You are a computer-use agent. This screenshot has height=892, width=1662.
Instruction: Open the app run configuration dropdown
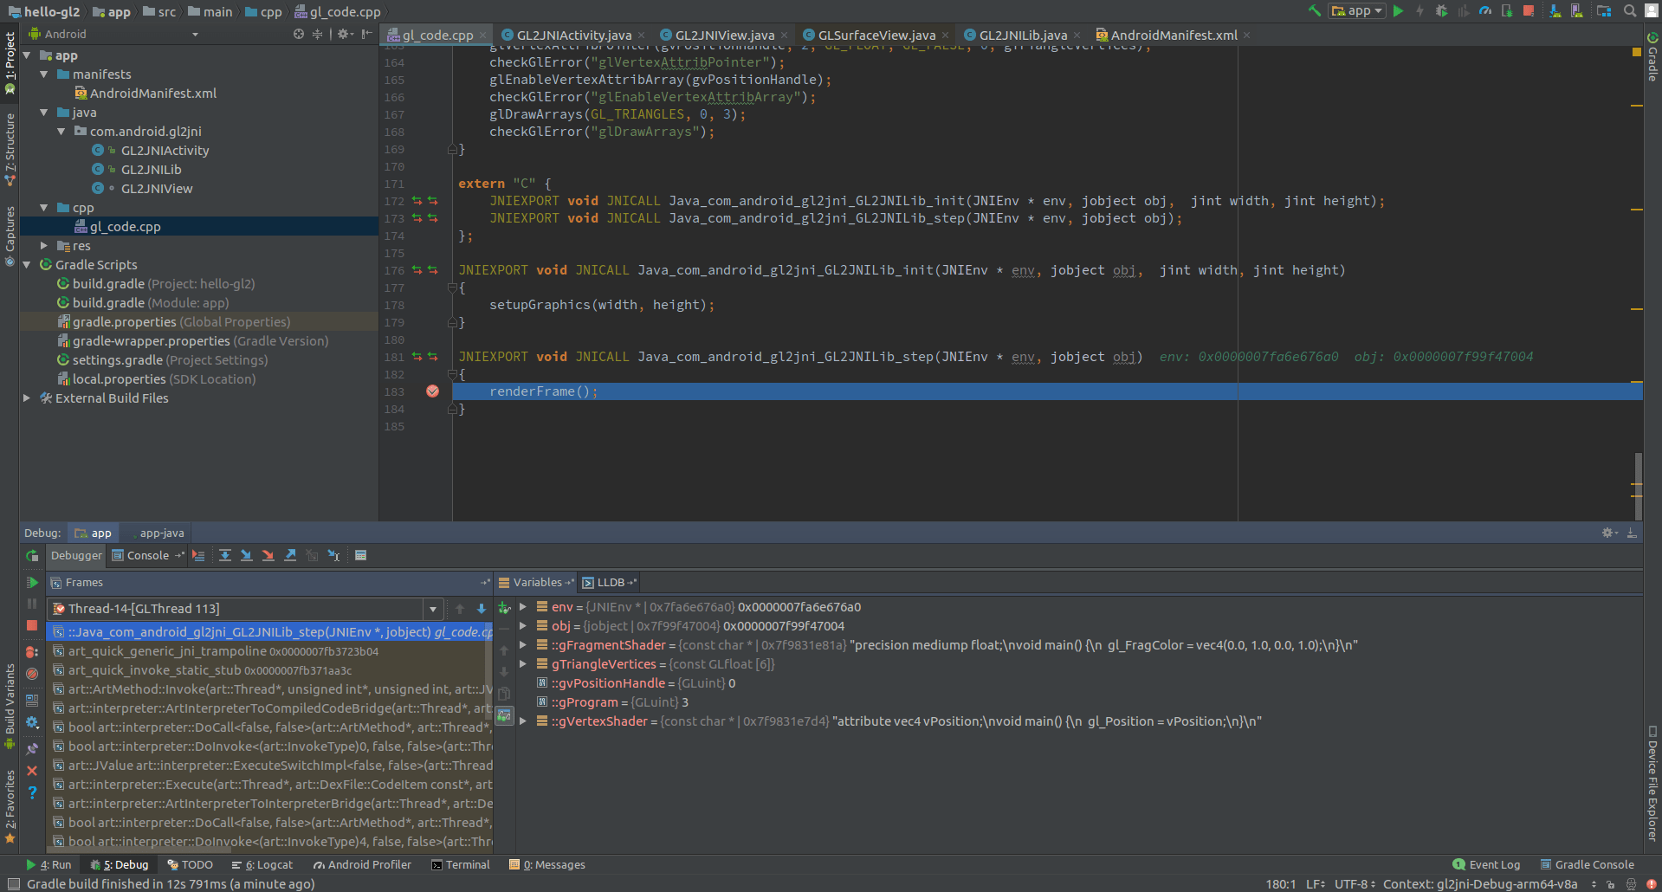[x=1358, y=11]
